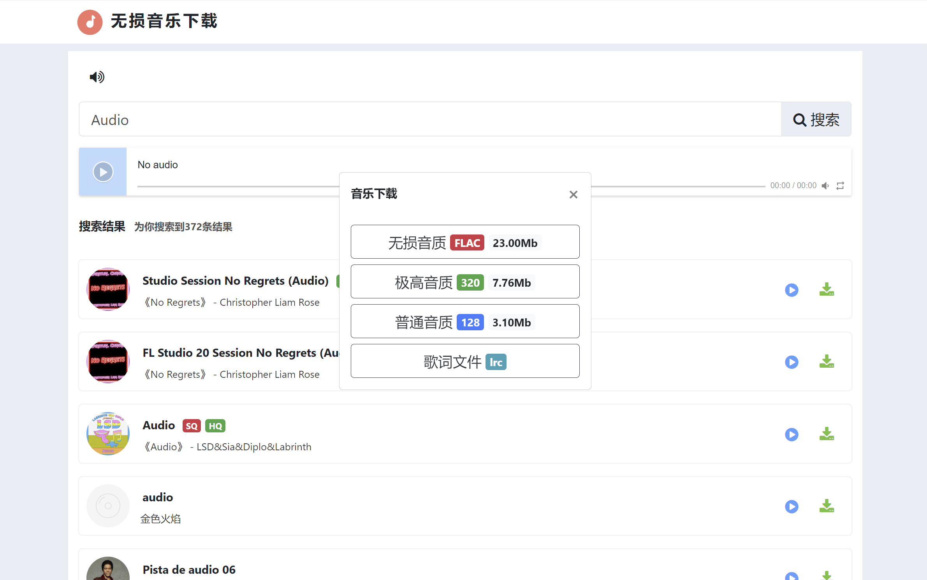The height and width of the screenshot is (580, 927).
Task: Download the 128 normal quality version
Action: click(x=465, y=321)
